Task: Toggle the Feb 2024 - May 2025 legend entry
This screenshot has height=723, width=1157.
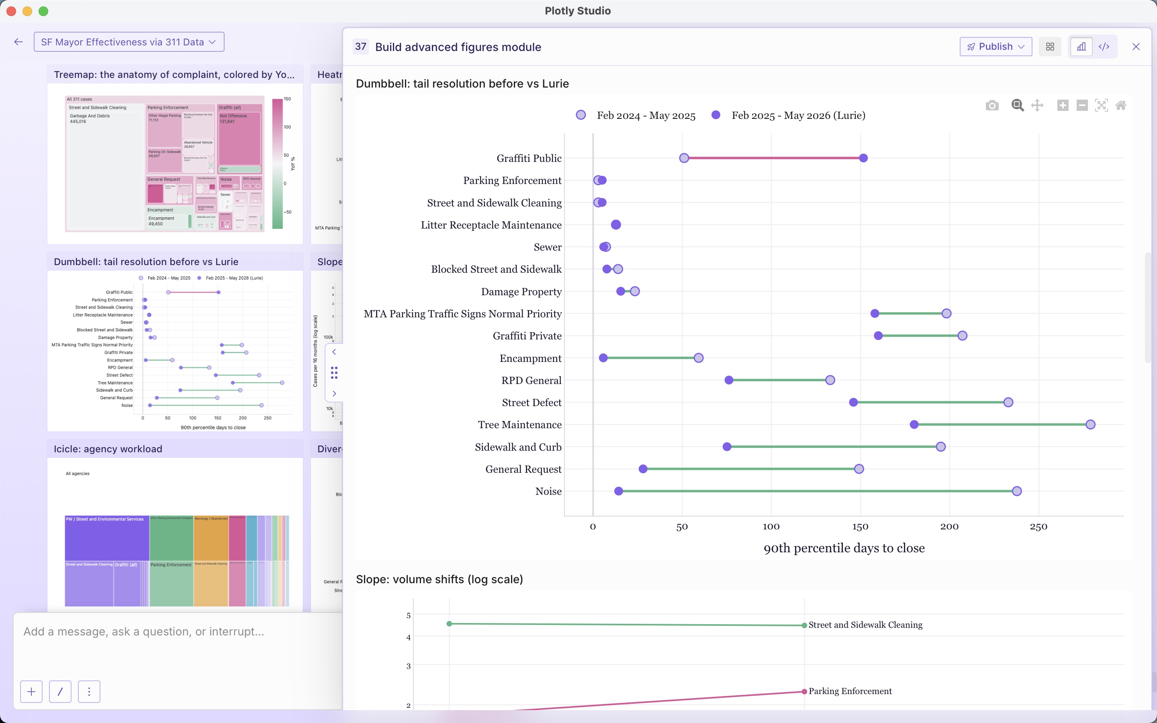Action: click(x=636, y=115)
